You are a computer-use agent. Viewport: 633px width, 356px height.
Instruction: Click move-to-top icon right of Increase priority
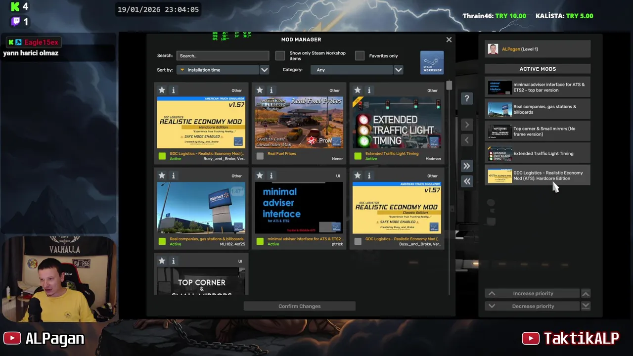pyautogui.click(x=586, y=293)
